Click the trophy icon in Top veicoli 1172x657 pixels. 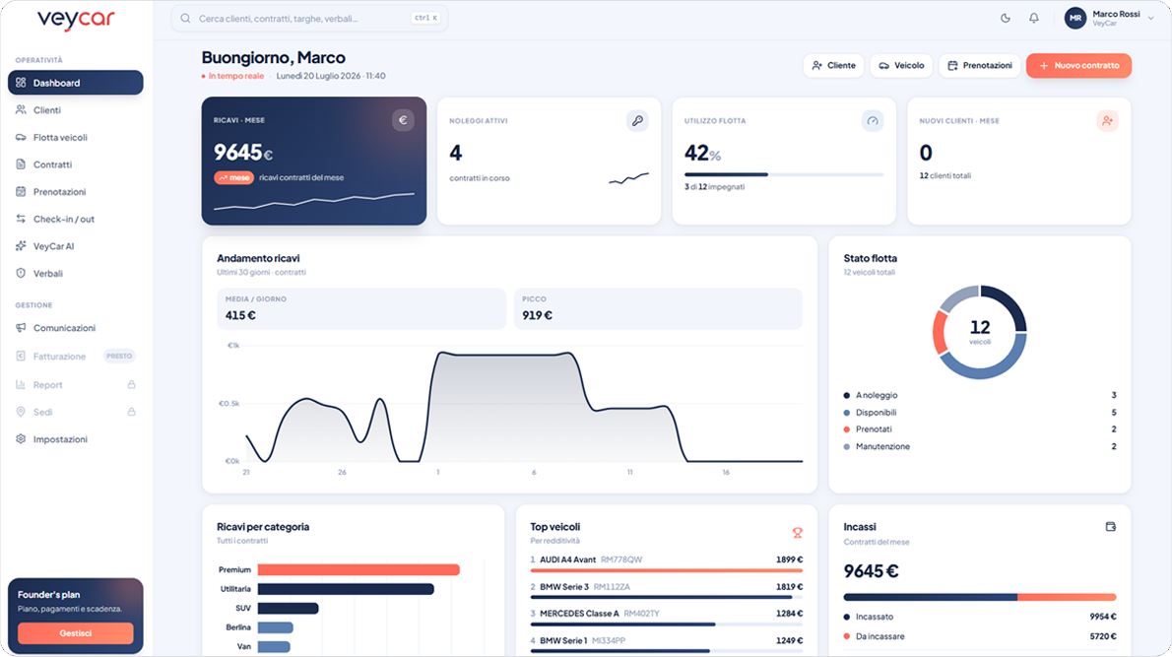click(798, 532)
